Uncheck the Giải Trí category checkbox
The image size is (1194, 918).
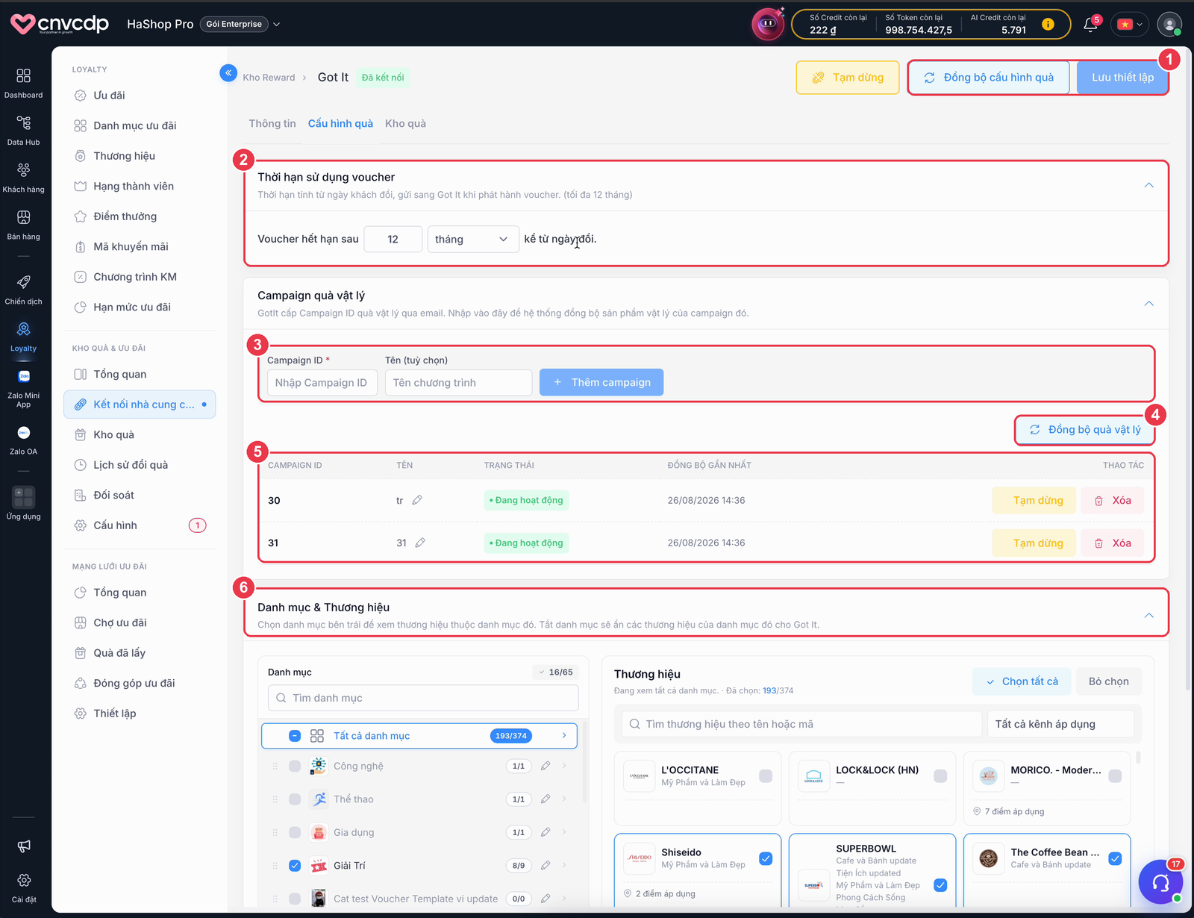(295, 866)
